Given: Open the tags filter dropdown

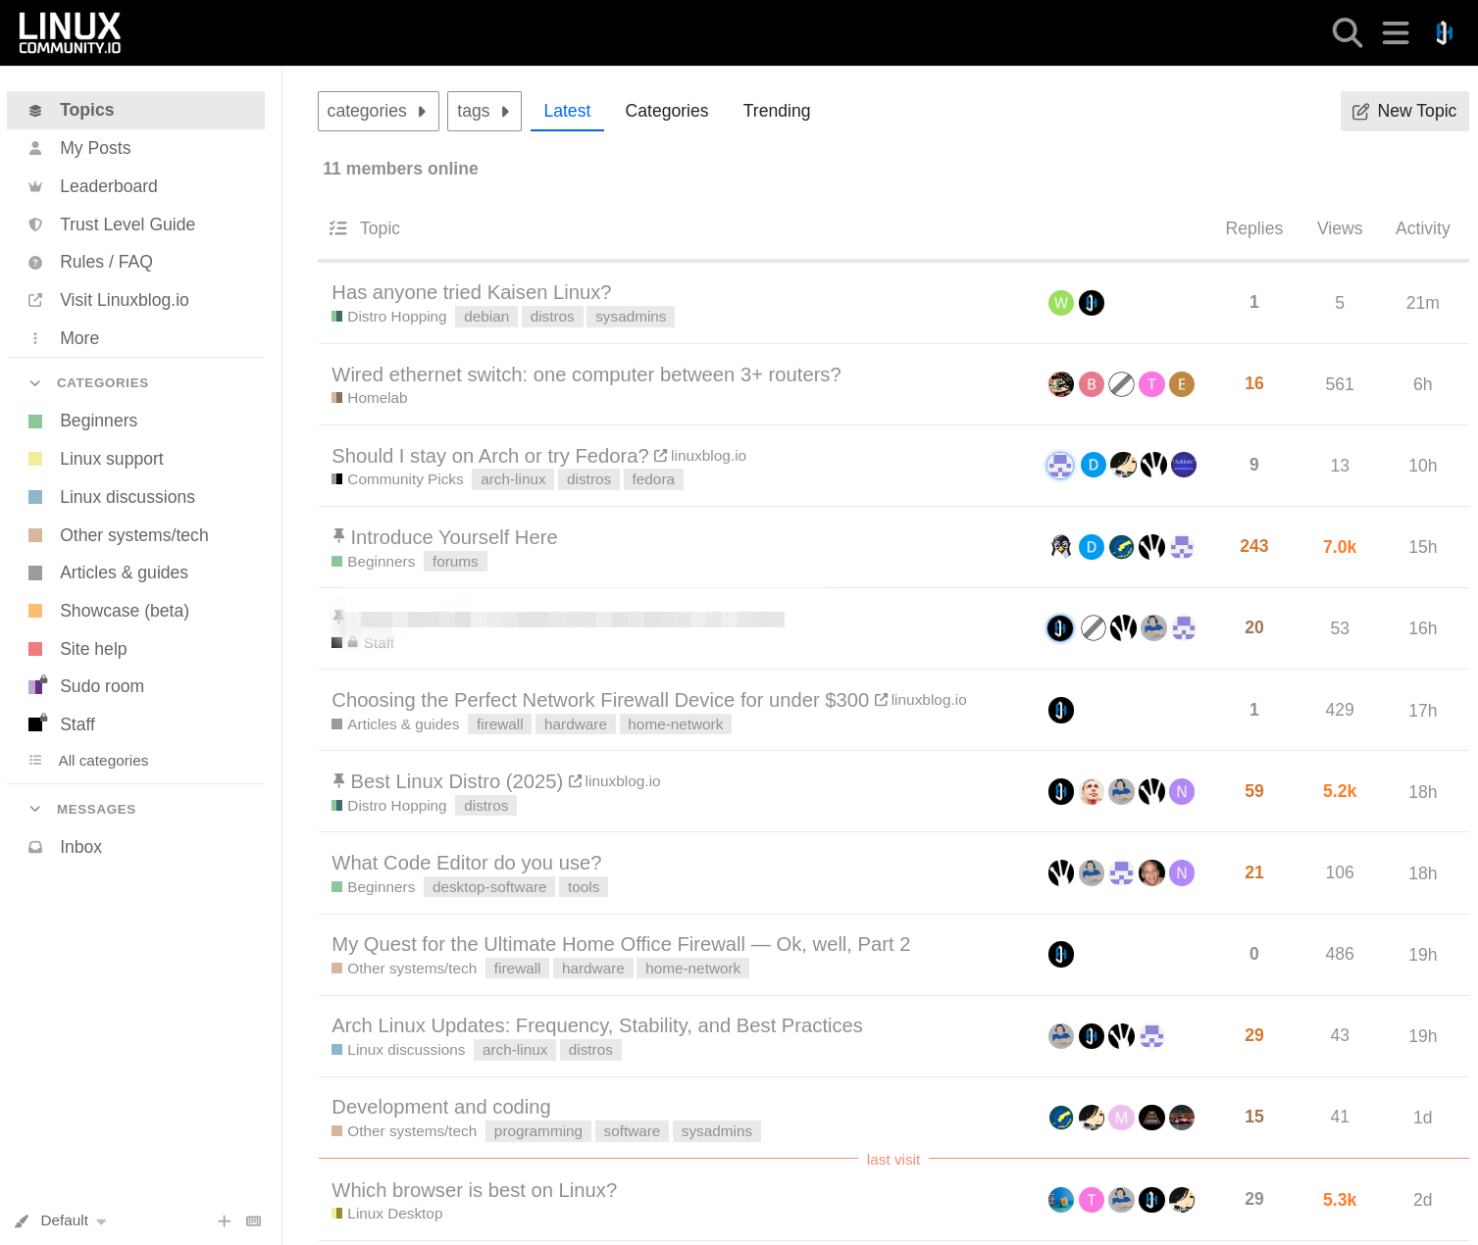Looking at the screenshot, I should (484, 111).
